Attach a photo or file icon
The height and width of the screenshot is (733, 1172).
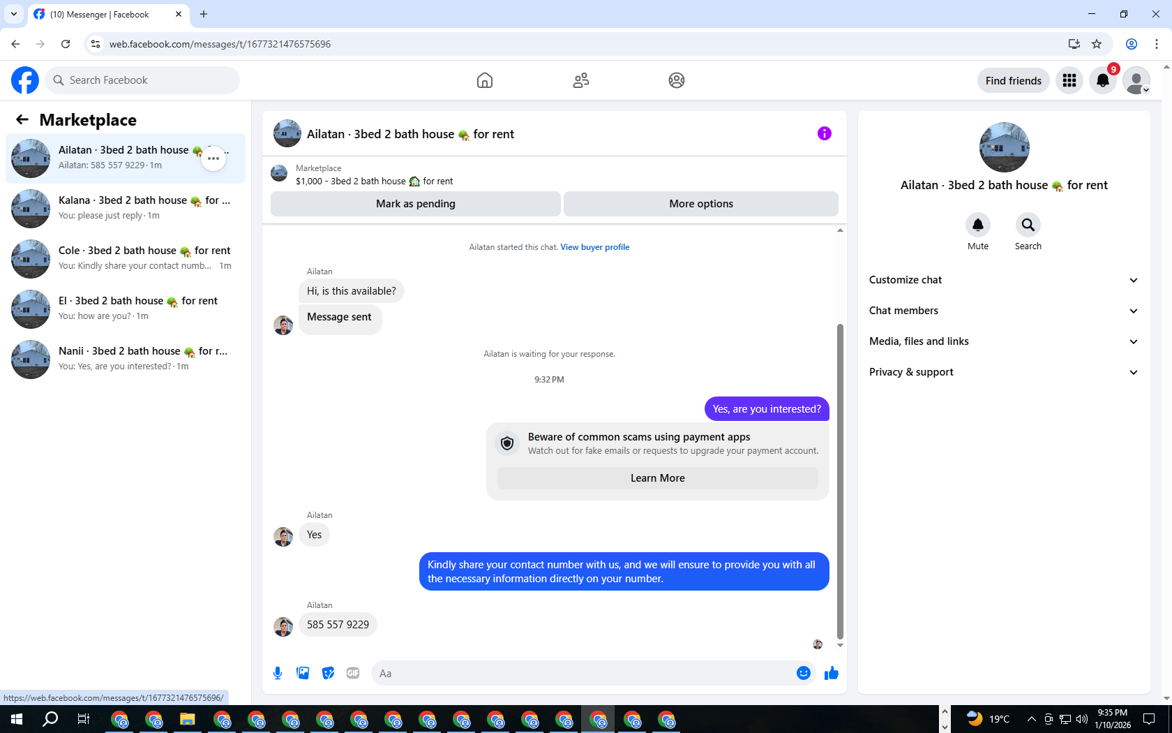(x=303, y=673)
